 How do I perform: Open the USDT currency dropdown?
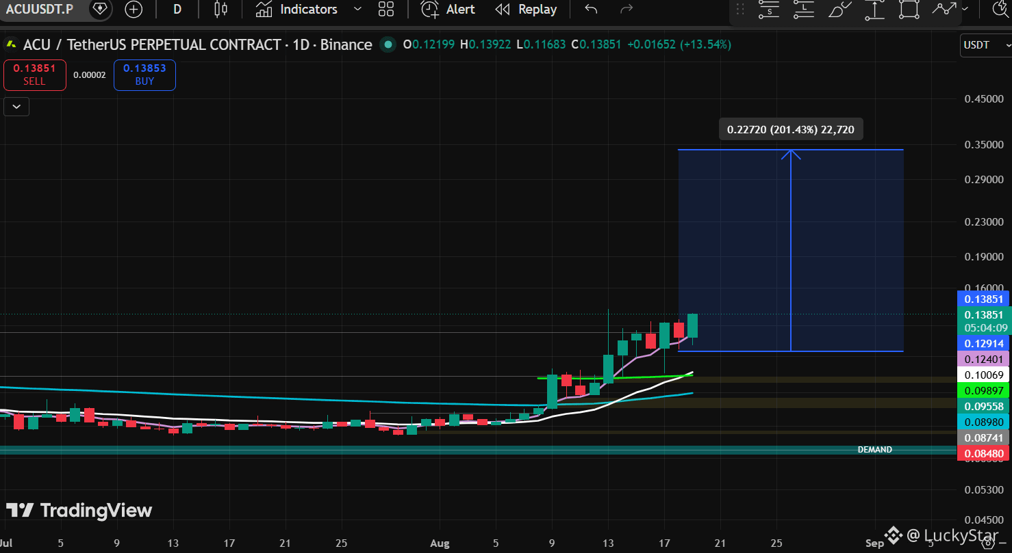click(985, 45)
